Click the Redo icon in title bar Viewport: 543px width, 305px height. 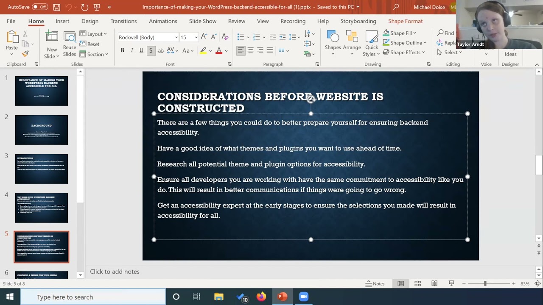point(84,7)
